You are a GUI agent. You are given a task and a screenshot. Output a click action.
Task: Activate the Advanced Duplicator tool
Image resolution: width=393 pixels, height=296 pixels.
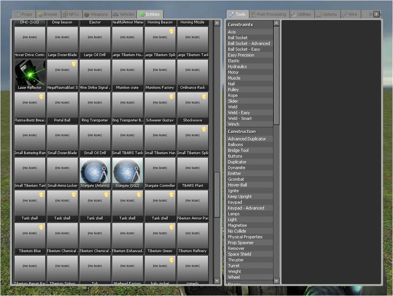point(247,139)
